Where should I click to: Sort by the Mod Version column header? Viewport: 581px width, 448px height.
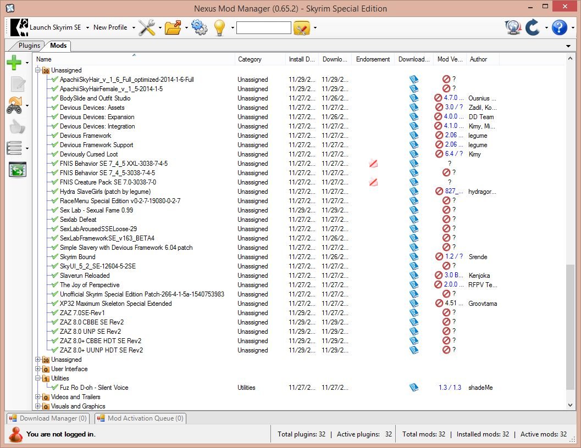point(450,59)
